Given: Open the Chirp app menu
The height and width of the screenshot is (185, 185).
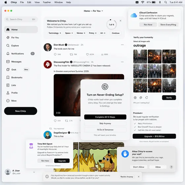Looking at the screenshot, I should (x=14, y=2).
